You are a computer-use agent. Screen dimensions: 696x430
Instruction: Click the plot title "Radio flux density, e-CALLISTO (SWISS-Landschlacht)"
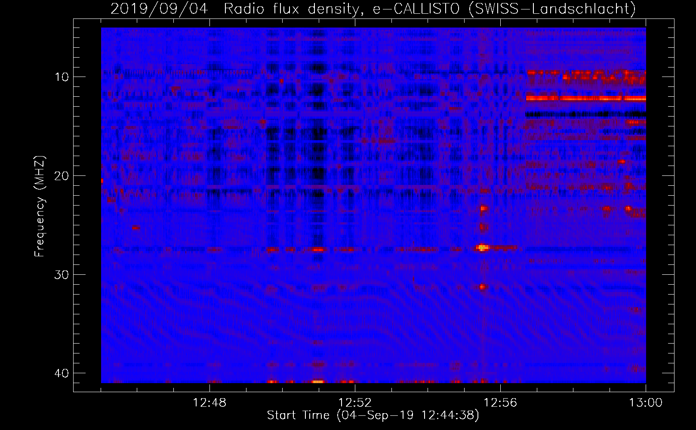pos(430,9)
